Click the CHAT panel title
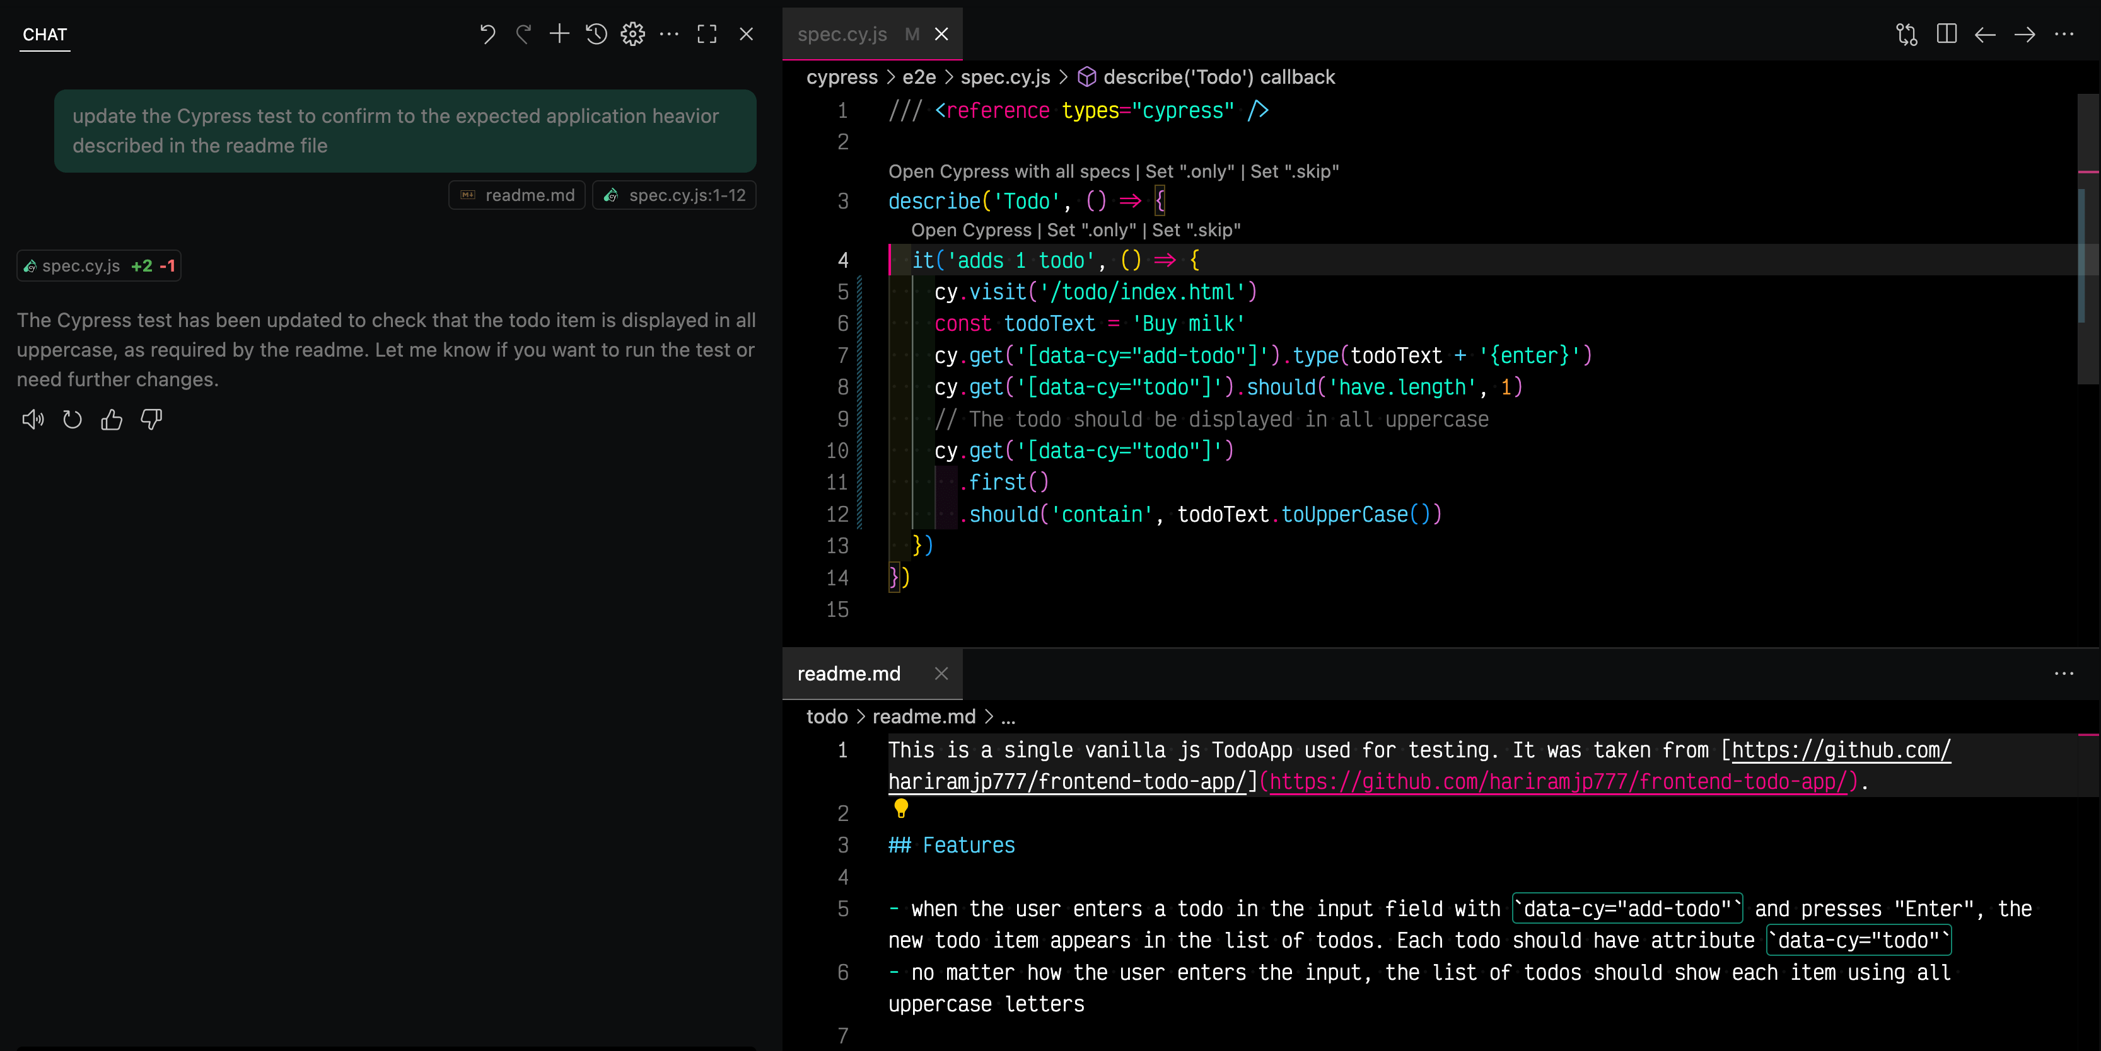Screen dimensions: 2101x1051 tap(45, 34)
